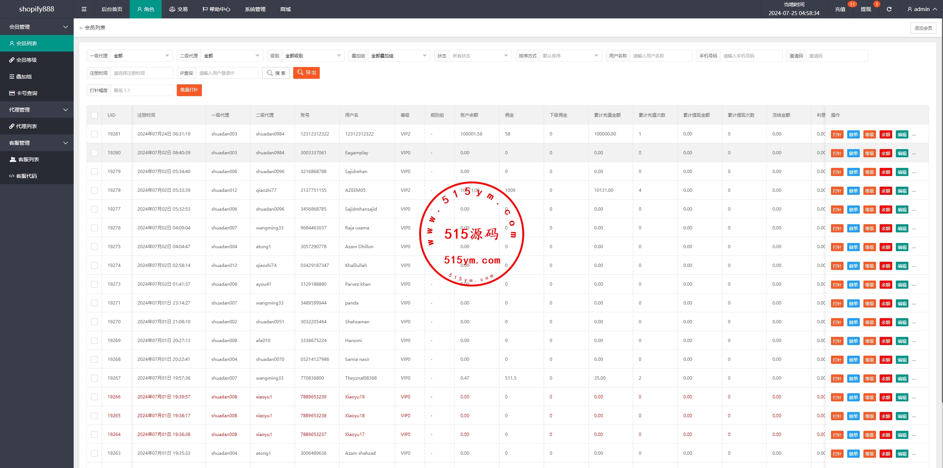Screen dimensions: 943x468
Task: Click the 充值 notification badge item
Action: (x=840, y=9)
